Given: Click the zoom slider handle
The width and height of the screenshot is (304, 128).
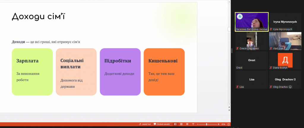Looking at the screenshot, I should (x=207, y=124).
